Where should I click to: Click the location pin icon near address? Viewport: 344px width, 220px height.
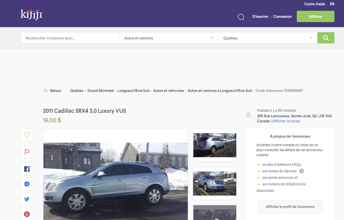click(x=249, y=116)
